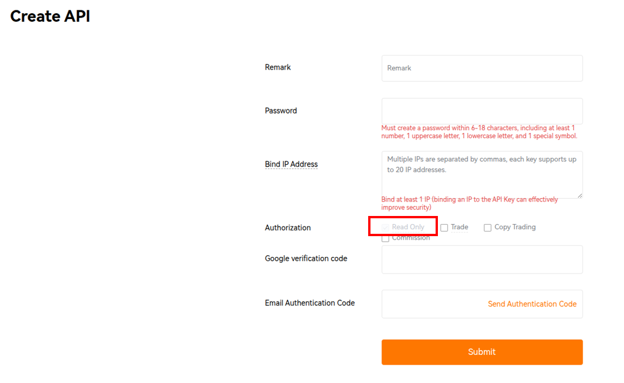Click the Create API page heading
The height and width of the screenshot is (383, 624).
(x=50, y=16)
